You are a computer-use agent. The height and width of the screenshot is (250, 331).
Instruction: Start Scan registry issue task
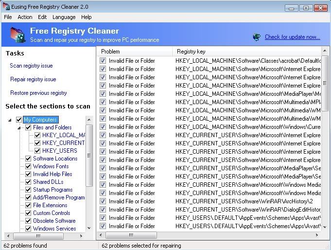pyautogui.click(x=31, y=66)
